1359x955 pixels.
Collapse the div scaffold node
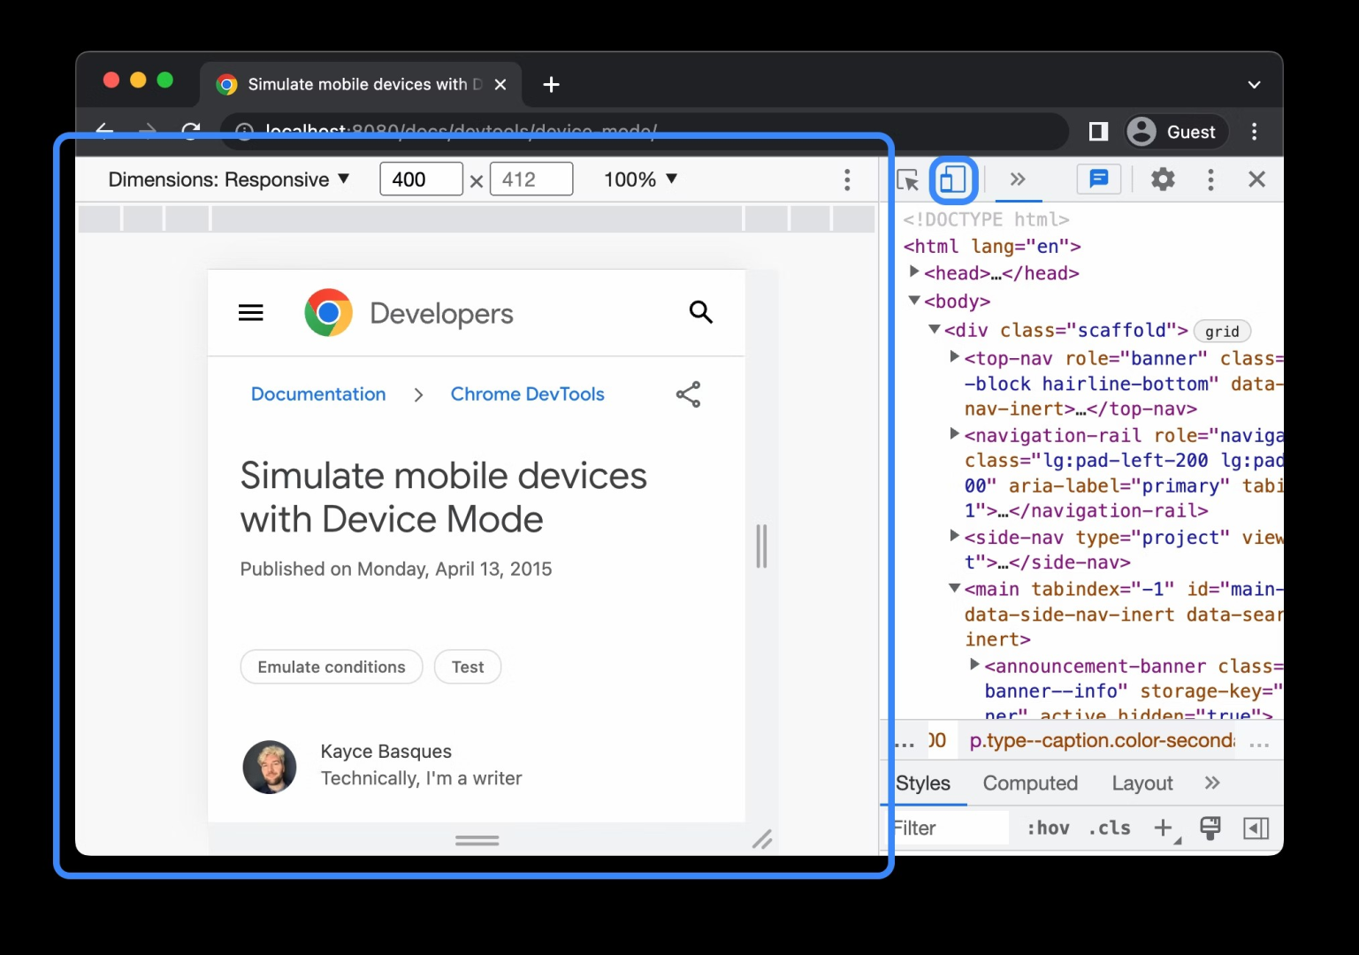[934, 329]
